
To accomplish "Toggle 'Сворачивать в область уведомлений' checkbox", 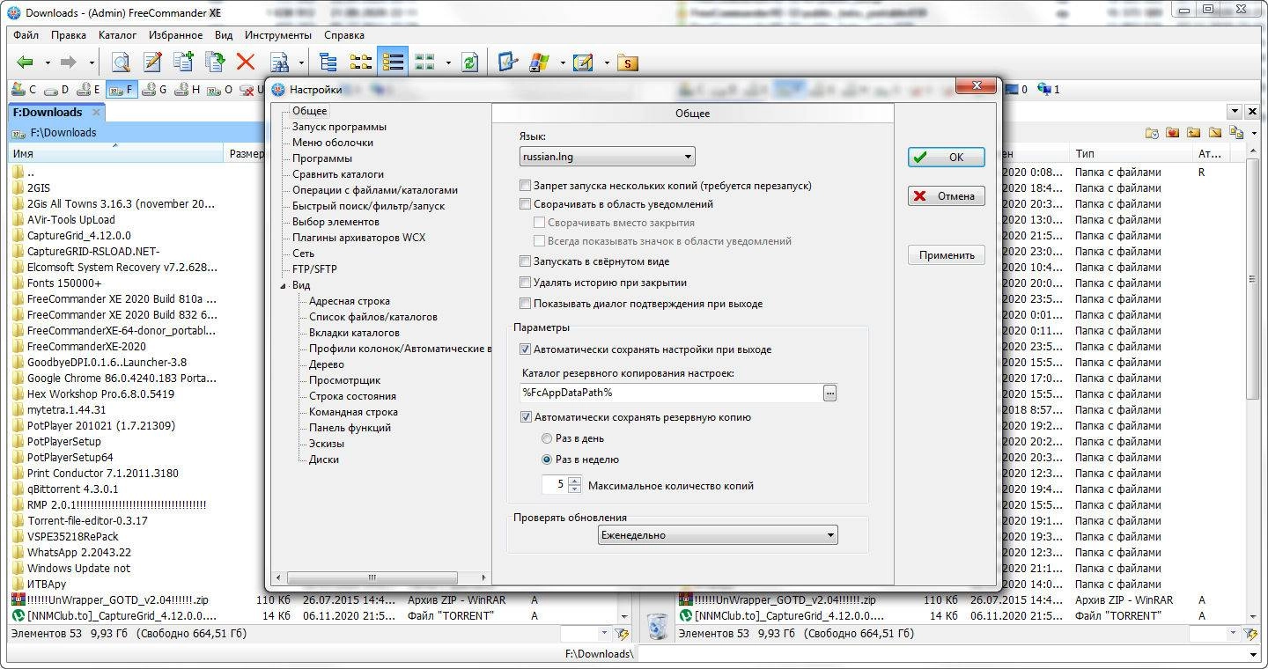I will tap(526, 203).
